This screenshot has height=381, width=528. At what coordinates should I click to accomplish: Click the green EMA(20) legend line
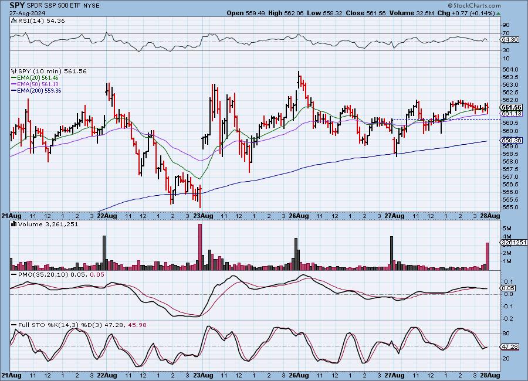pos(14,78)
